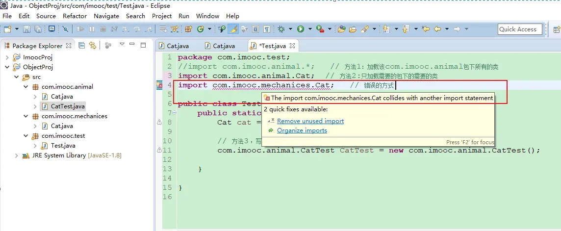The width and height of the screenshot is (561, 231).
Task: Click the green Run button in toolbar
Action: tap(300, 29)
